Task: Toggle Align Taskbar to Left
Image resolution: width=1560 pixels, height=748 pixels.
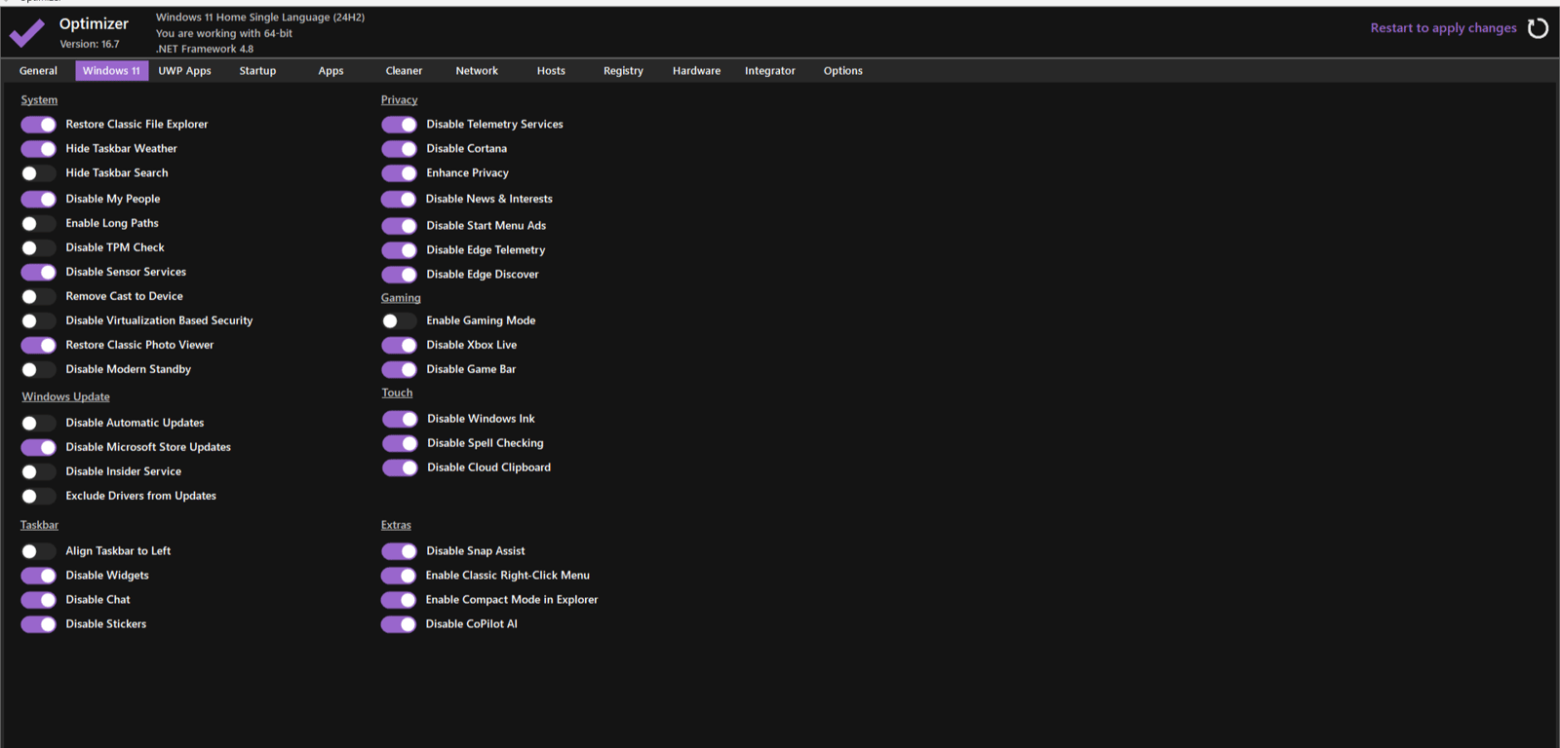Action: pyautogui.click(x=39, y=551)
